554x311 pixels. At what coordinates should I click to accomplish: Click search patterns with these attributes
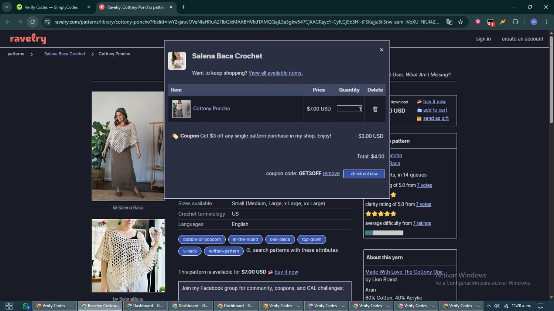[x=295, y=250]
